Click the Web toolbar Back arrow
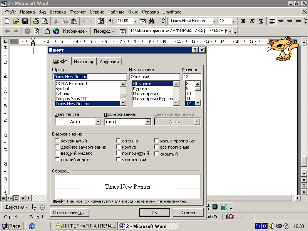 click(x=7, y=31)
